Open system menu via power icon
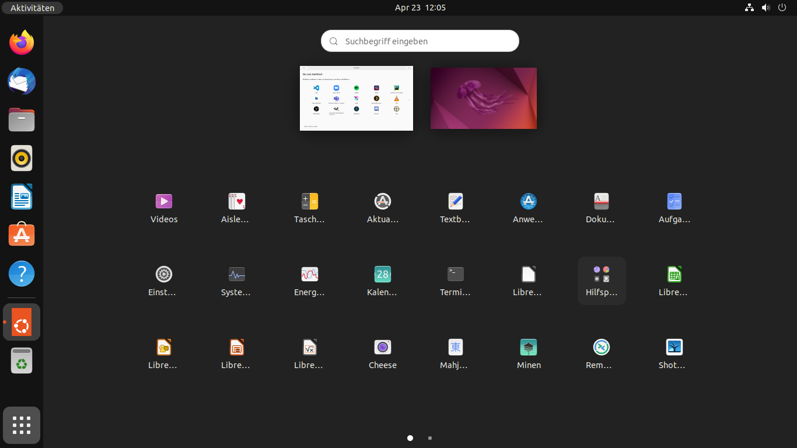Viewport: 797px width, 448px height. (782, 8)
